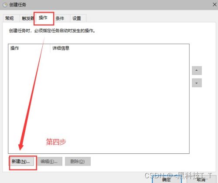Click the 删除(D) button
Viewport: 218px width, 183px height.
click(78, 161)
